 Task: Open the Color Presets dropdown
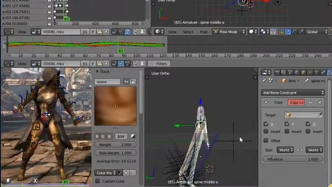pos(106,173)
